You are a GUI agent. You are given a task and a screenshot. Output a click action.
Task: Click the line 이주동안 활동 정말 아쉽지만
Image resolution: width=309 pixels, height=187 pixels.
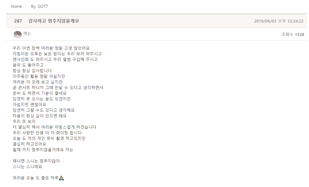pos(39,76)
